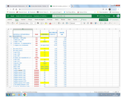Open the Windows Start button
This screenshot has width=126, height=101.
[8, 95]
